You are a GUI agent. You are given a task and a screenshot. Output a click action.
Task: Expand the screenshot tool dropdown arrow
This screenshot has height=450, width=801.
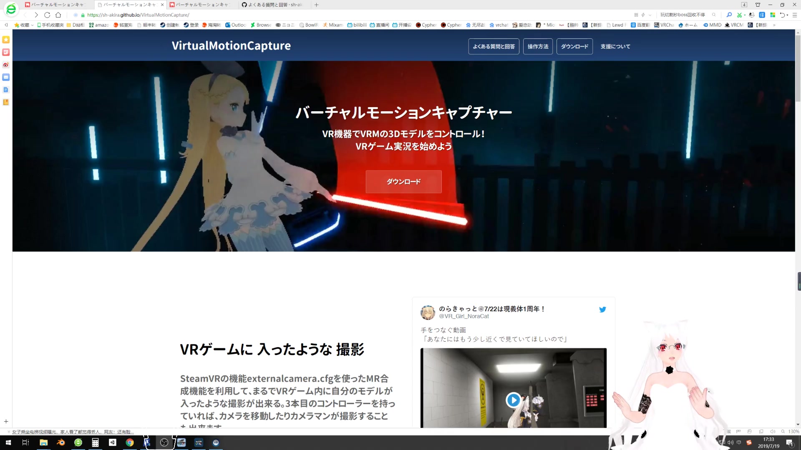(x=745, y=15)
